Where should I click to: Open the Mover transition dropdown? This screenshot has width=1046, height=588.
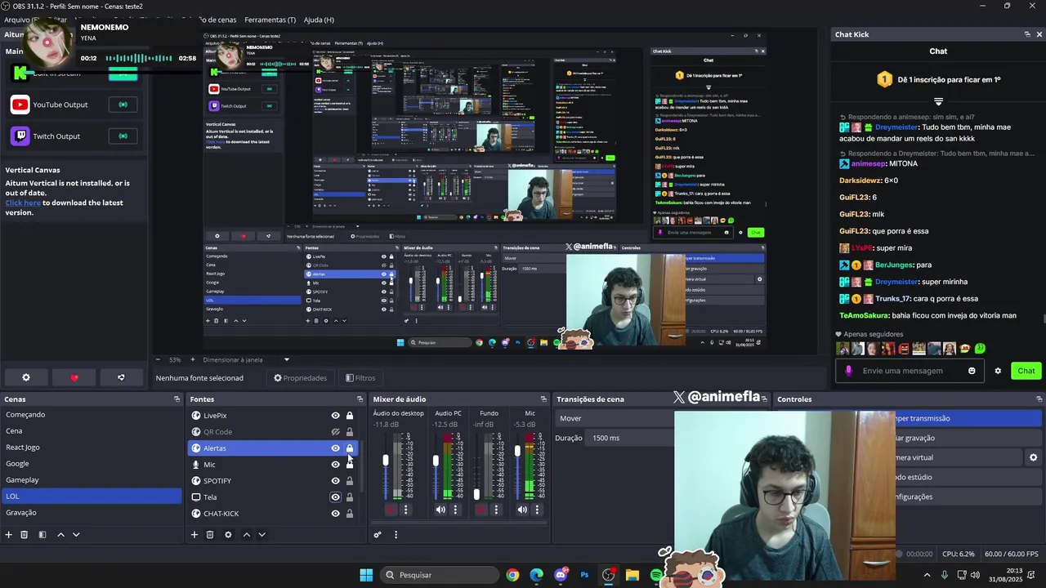click(615, 418)
